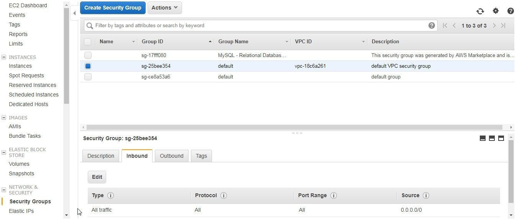Click the Create Security Group button
The image size is (517, 219).
(113, 8)
